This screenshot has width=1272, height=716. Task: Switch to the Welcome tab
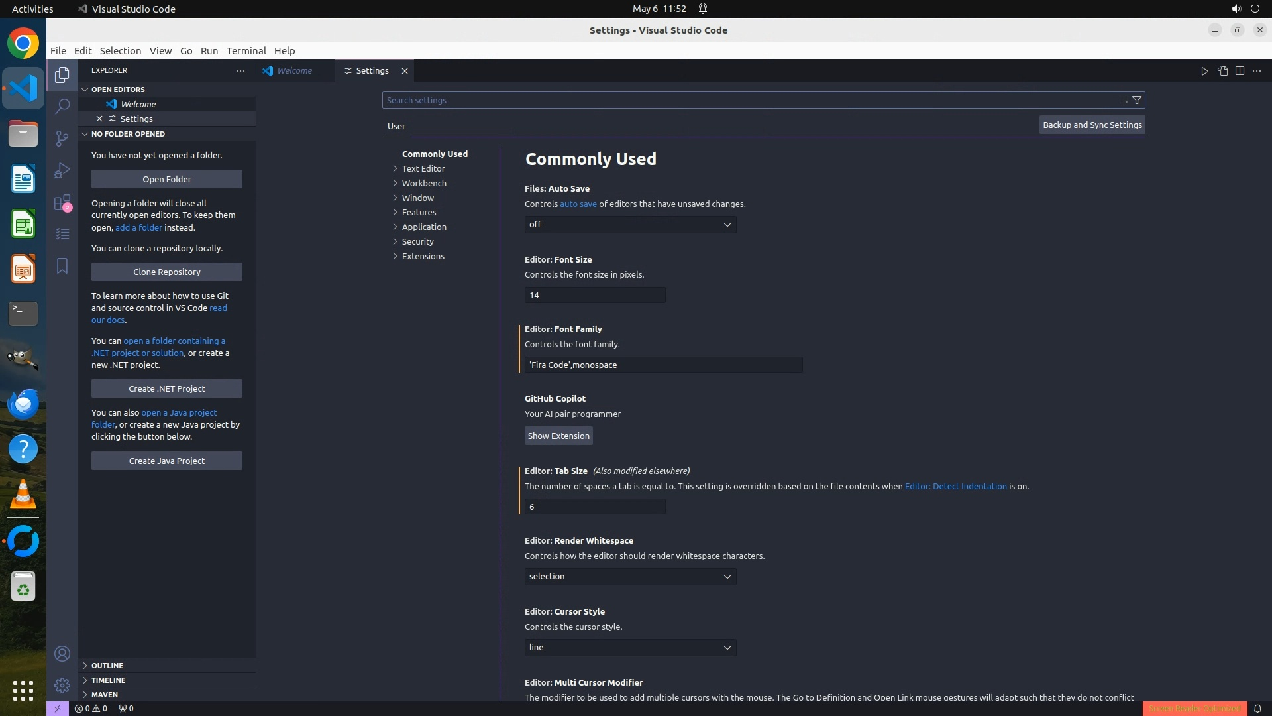(294, 71)
